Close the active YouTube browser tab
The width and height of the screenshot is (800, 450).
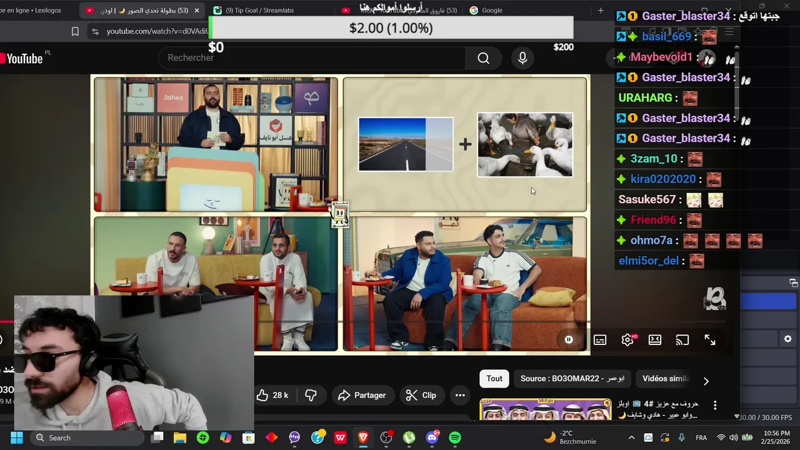pos(197,10)
